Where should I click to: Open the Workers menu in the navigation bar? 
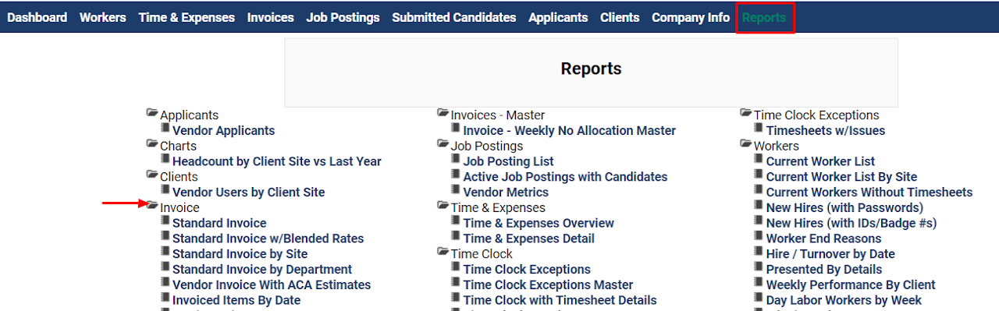click(x=102, y=17)
